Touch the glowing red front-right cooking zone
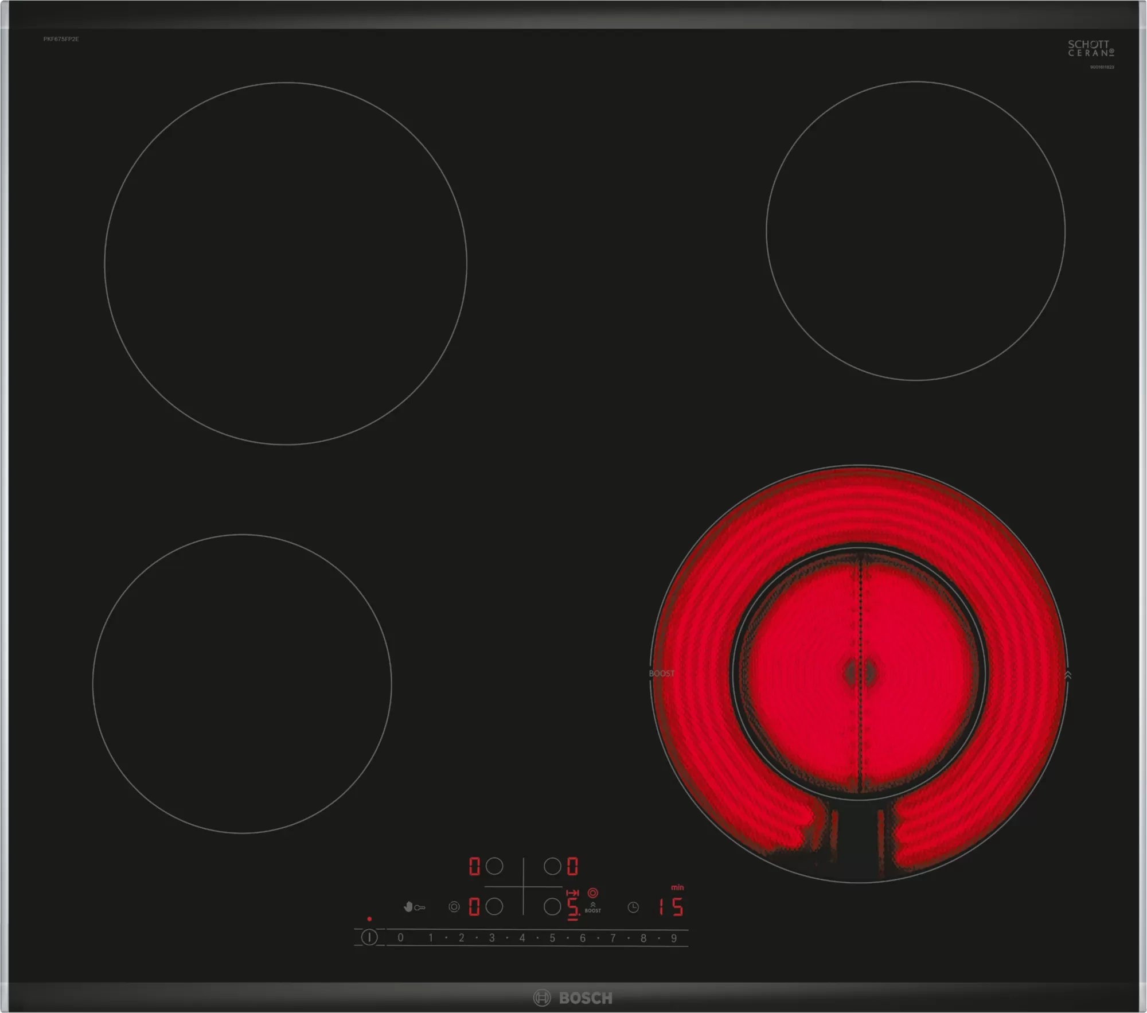1147x1013 pixels. click(859, 672)
